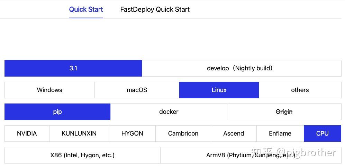This screenshot has width=345, height=168.
Task: Choose pip installation method
Action: coord(57,112)
